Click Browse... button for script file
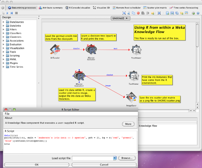 click(x=127, y=158)
